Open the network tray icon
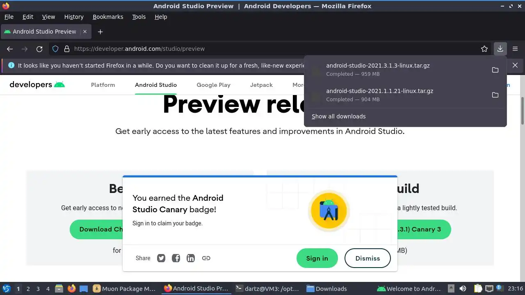The width and height of the screenshot is (525, 295). pyautogui.click(x=489, y=289)
